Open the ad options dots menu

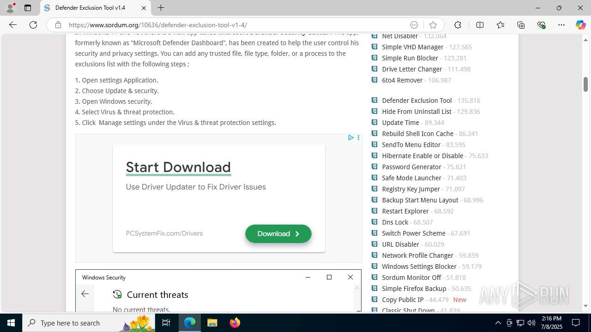tap(358, 138)
